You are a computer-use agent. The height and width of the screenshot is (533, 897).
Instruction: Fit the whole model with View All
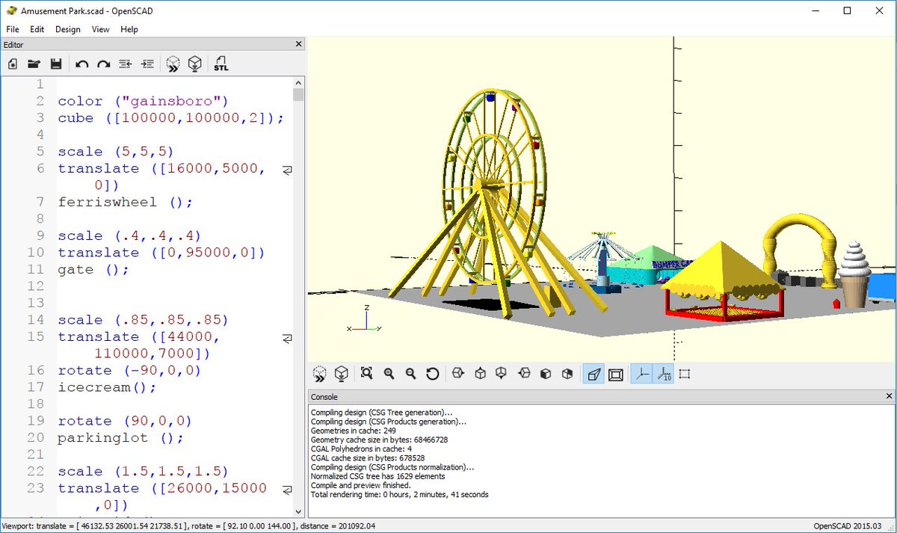coord(366,373)
